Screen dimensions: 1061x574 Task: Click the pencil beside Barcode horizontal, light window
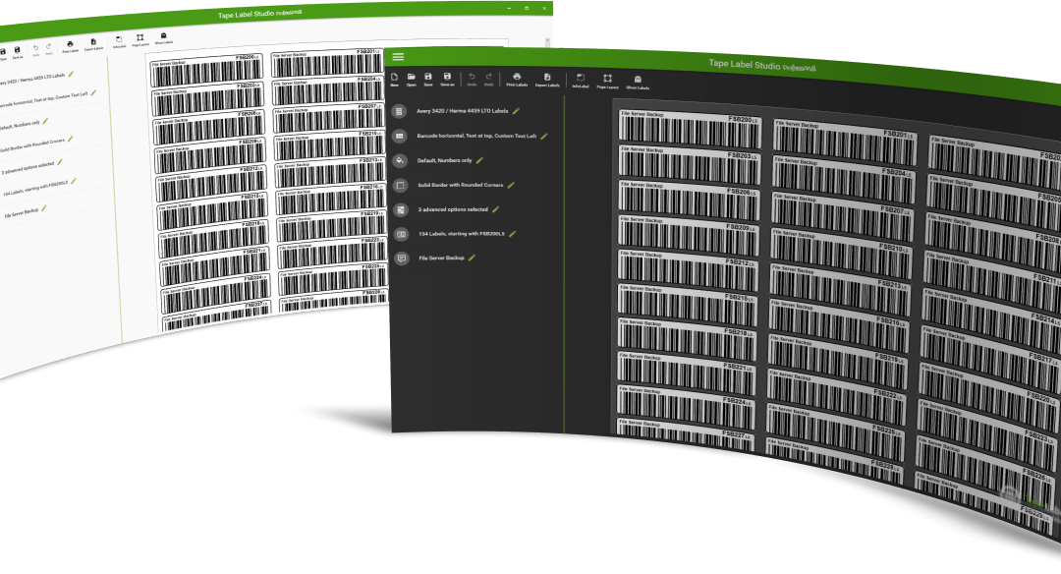pyautogui.click(x=93, y=92)
